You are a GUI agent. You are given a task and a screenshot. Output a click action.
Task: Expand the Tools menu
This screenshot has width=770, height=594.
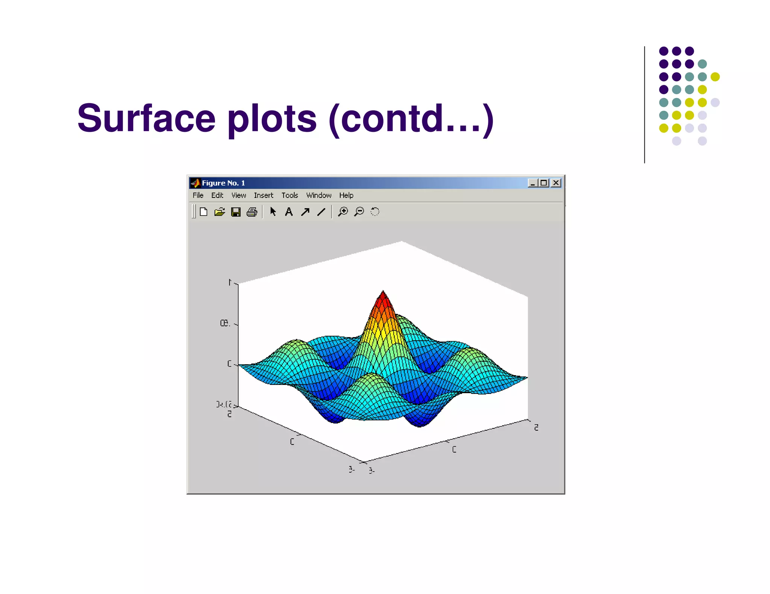pos(290,195)
